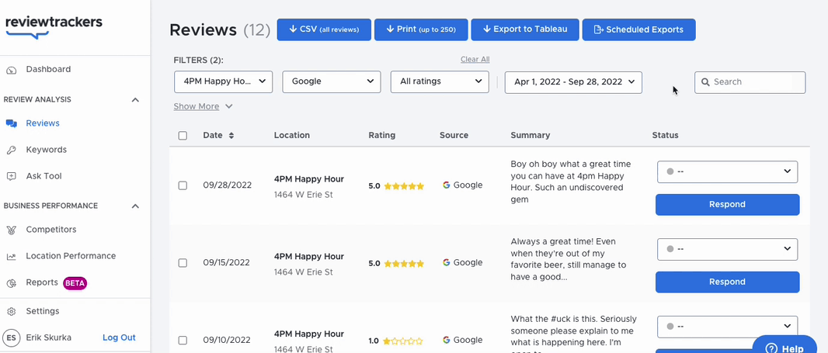828x353 pixels.
Task: Click the Reports pie chart icon
Action: coord(11,283)
